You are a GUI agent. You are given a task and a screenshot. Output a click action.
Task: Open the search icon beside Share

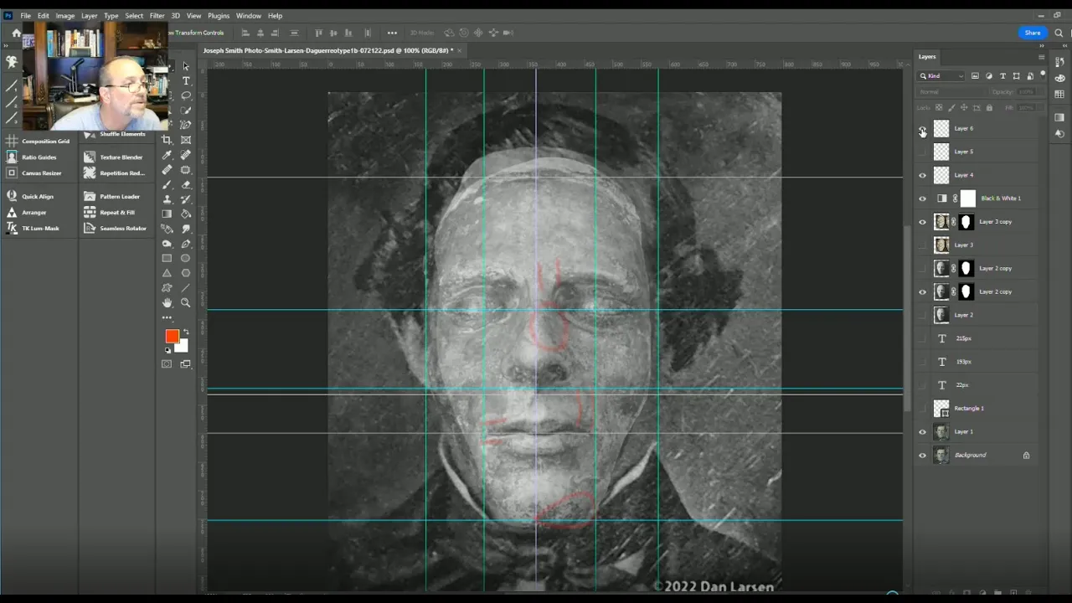click(1059, 33)
